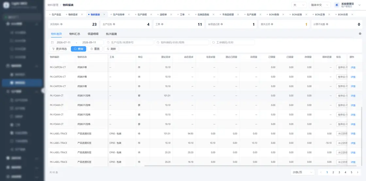Click the table horizontal scrollbar
Image resolution: width=366 pixels, height=181 pixels.
[x=250, y=166]
